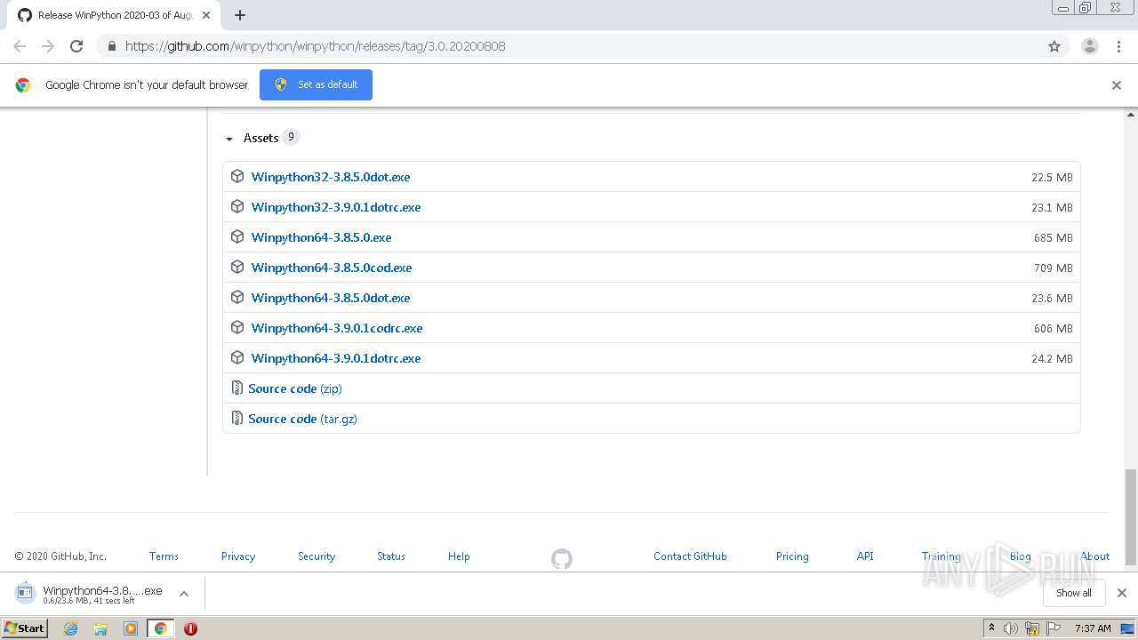Open download options chevron for Winpython64 file
The height and width of the screenshot is (640, 1138).
(184, 594)
